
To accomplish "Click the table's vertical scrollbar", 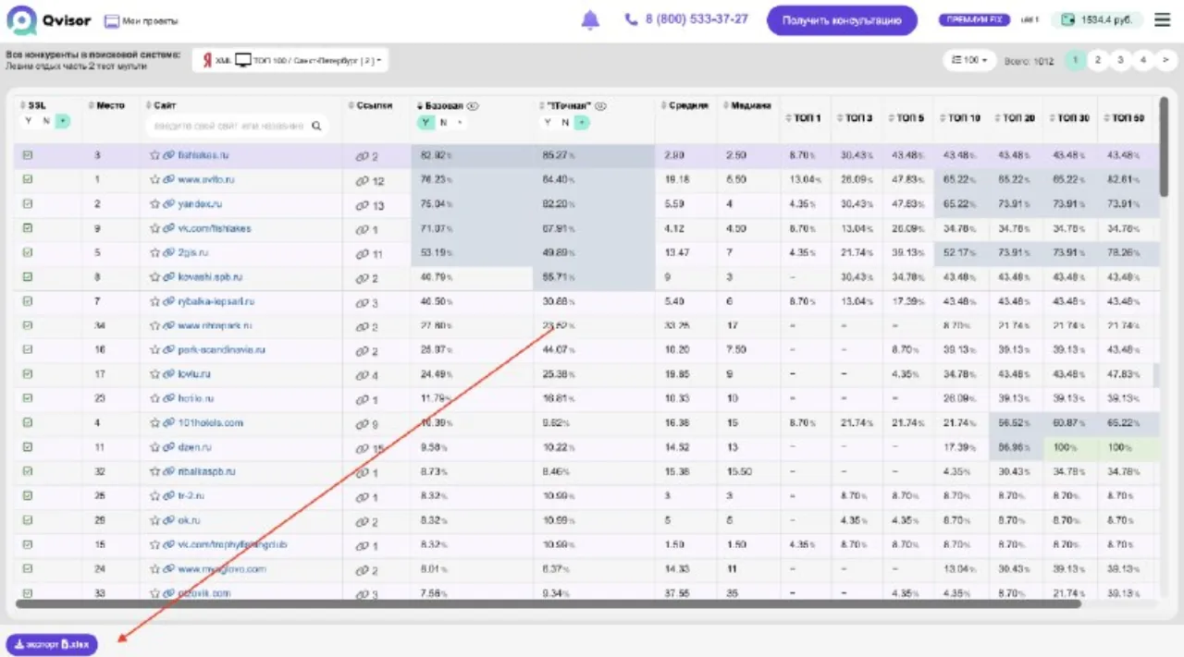I will tap(1164, 145).
